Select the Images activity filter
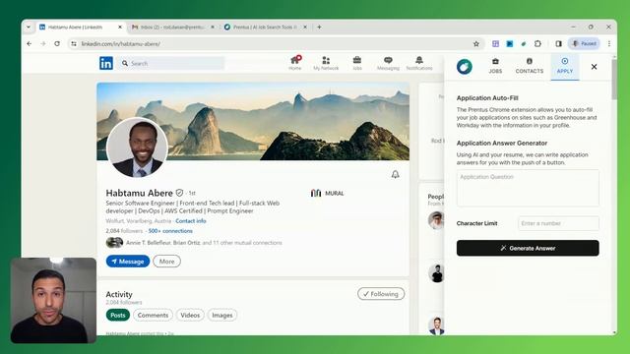 click(222, 315)
